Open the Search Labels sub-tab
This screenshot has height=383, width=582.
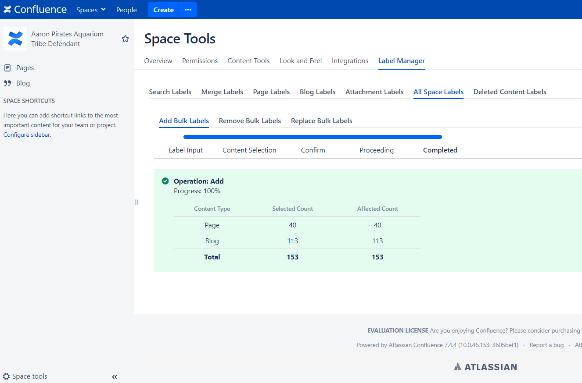click(x=170, y=92)
